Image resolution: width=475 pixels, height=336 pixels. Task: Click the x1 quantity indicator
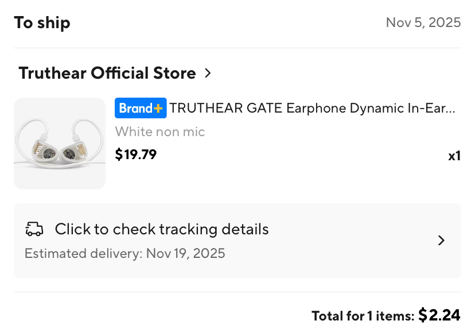coord(454,156)
